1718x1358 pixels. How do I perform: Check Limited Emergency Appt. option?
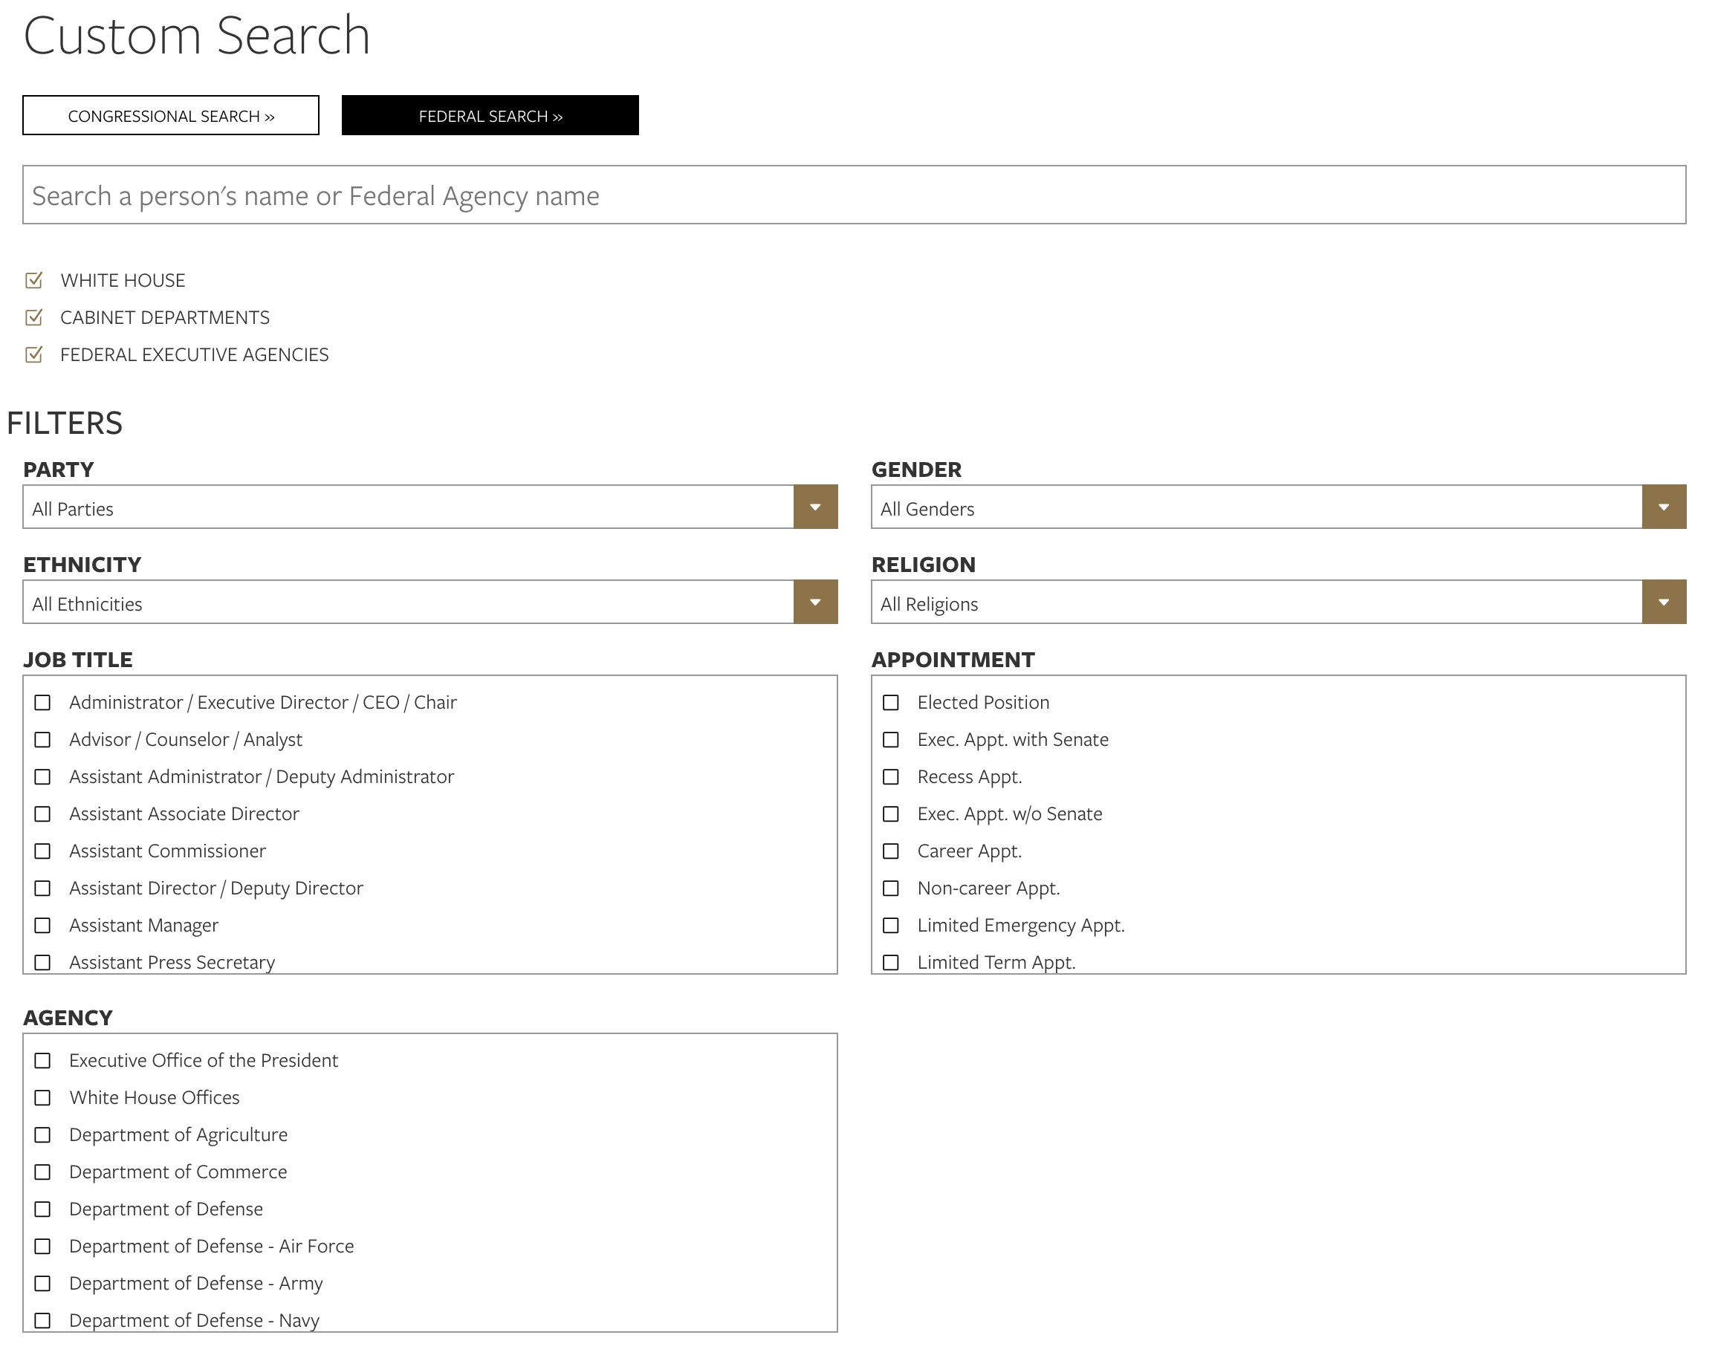click(x=892, y=926)
